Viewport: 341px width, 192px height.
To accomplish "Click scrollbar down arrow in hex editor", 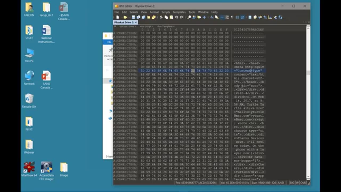I will pyautogui.click(x=308, y=177).
